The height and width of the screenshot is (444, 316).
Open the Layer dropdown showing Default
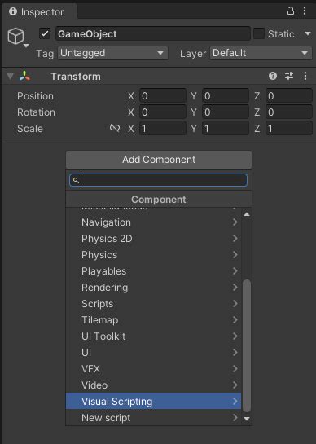click(x=261, y=53)
